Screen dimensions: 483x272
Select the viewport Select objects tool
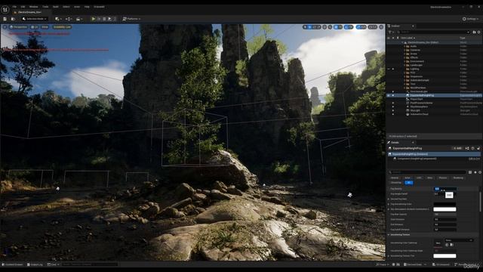coord(305,27)
